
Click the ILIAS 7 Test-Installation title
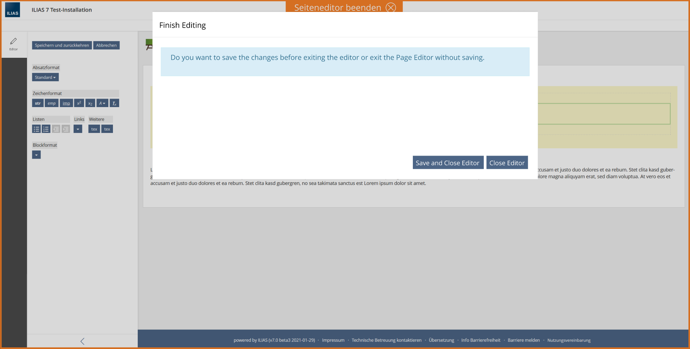[62, 10]
